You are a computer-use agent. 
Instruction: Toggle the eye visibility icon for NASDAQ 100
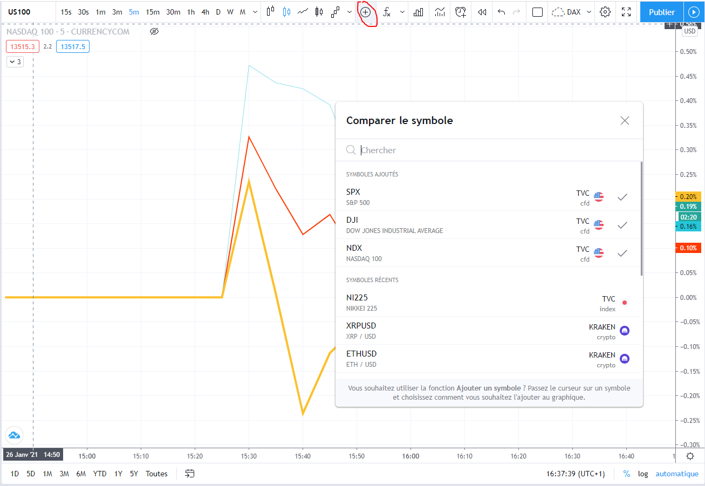point(154,31)
